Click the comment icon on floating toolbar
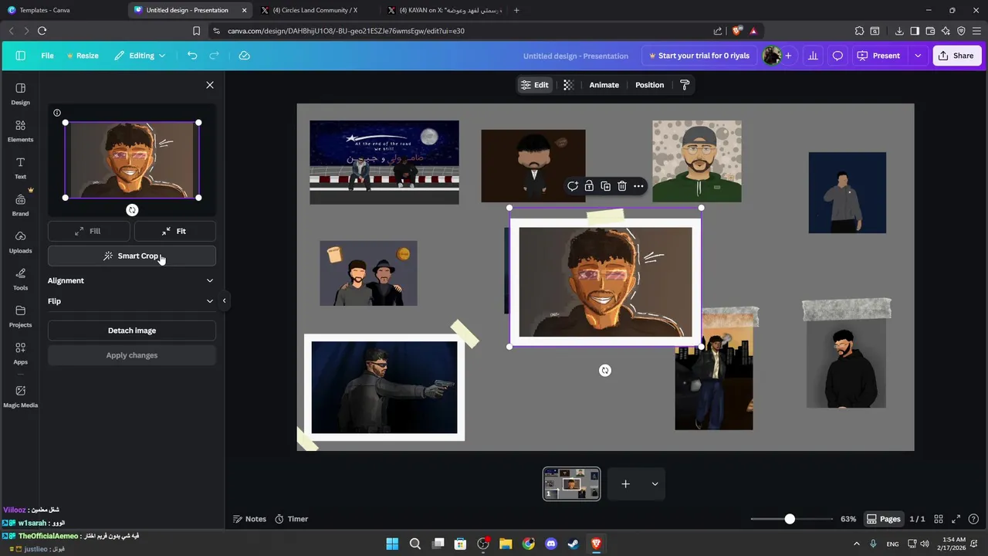 (x=573, y=186)
